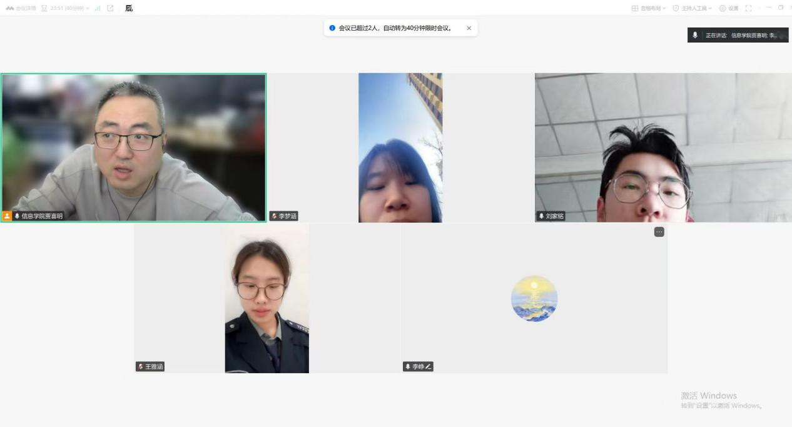792x427 pixels.
Task: Open more options on 李静's tile
Action: click(x=659, y=232)
